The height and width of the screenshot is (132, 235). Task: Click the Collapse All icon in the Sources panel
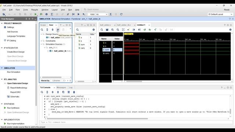[x=47, y=30]
